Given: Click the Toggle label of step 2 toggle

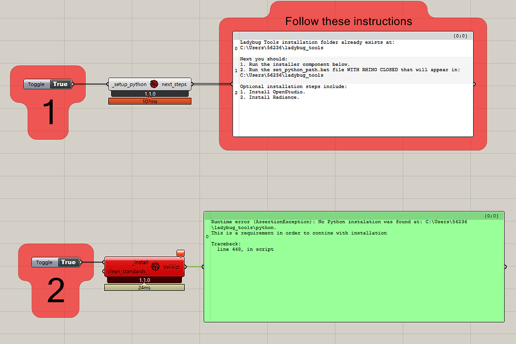Looking at the screenshot, I should (x=44, y=262).
